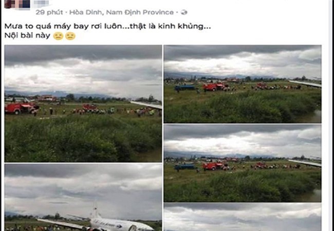Open the middle-right rescue scene photo

tap(243, 163)
